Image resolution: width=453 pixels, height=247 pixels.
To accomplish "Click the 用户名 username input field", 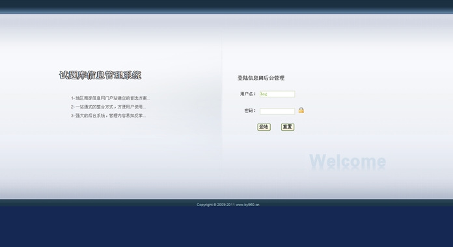I will (277, 94).
